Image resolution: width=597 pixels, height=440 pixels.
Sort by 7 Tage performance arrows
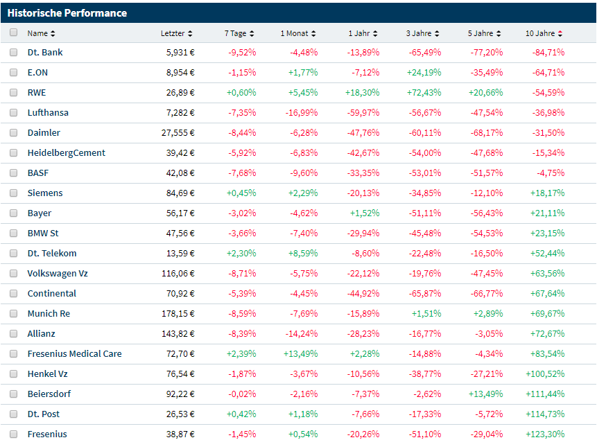252,33
